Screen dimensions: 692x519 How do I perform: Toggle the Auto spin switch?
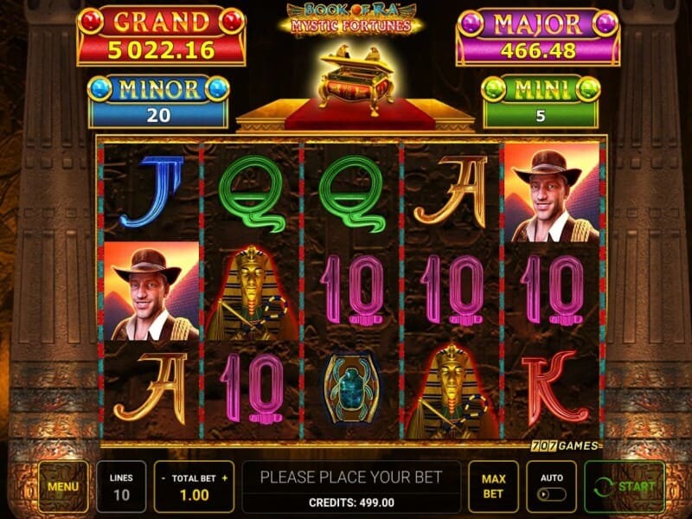(x=551, y=494)
